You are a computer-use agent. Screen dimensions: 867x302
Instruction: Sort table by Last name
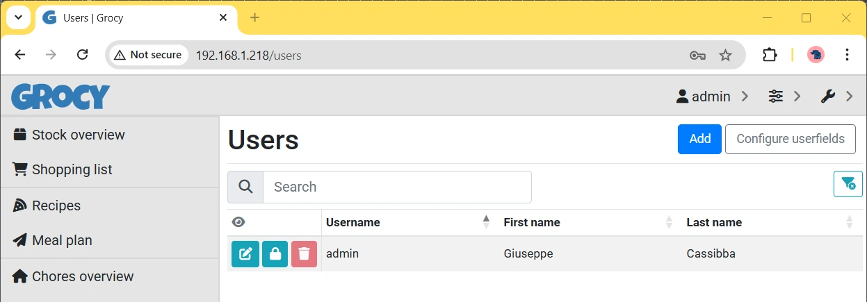coord(772,222)
